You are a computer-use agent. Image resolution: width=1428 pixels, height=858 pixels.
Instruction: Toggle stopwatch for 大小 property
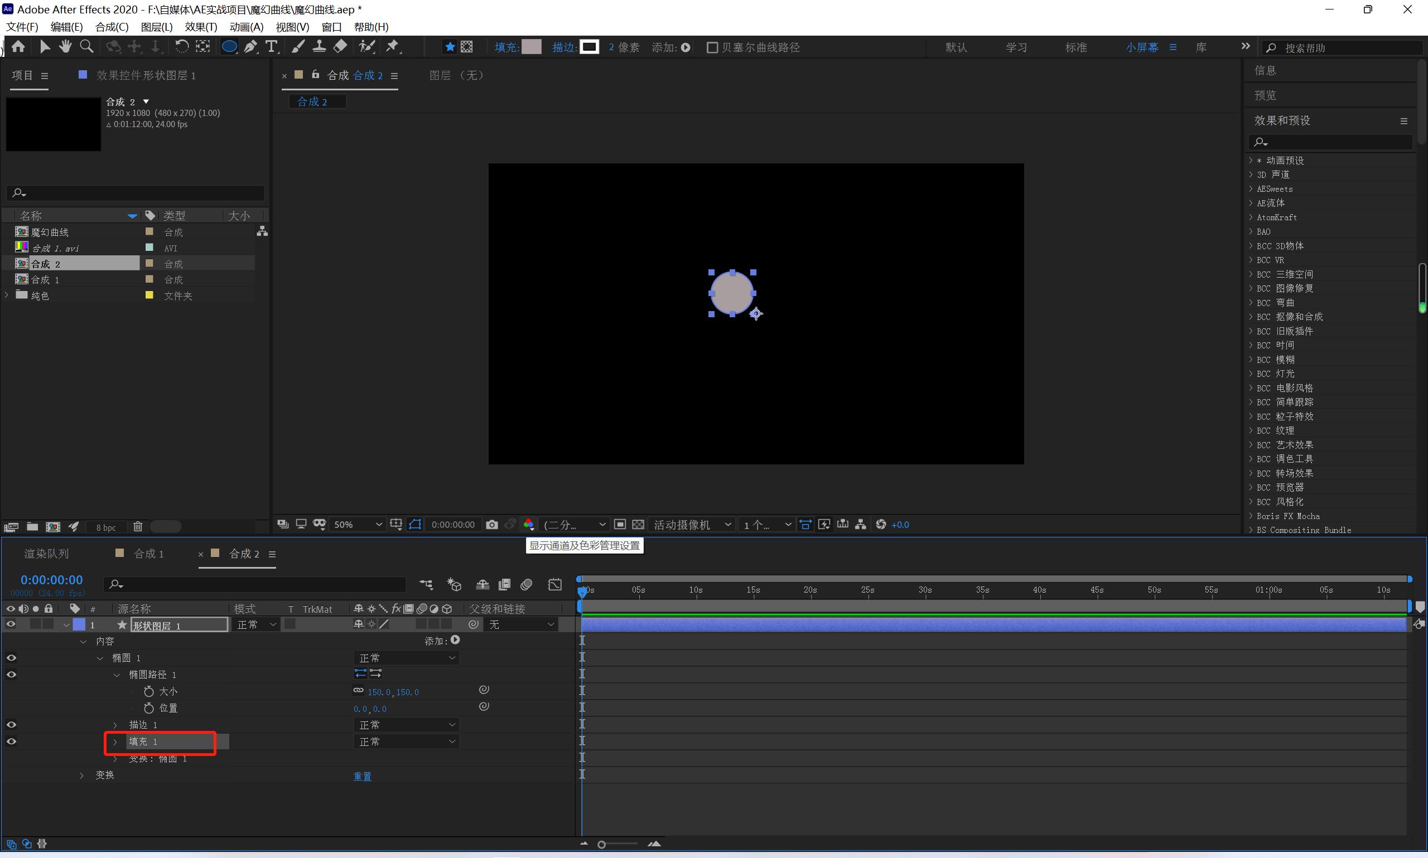pos(148,691)
